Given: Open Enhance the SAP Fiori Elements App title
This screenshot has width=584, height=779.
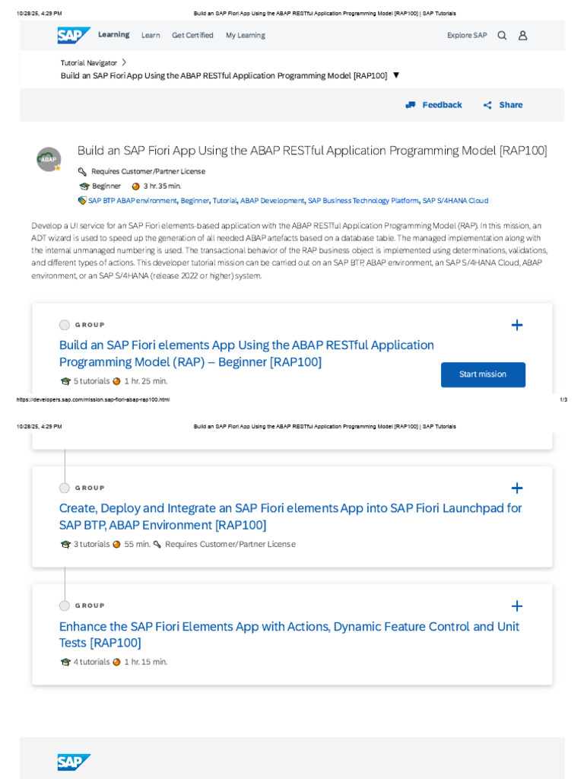Looking at the screenshot, I should pyautogui.click(x=289, y=634).
